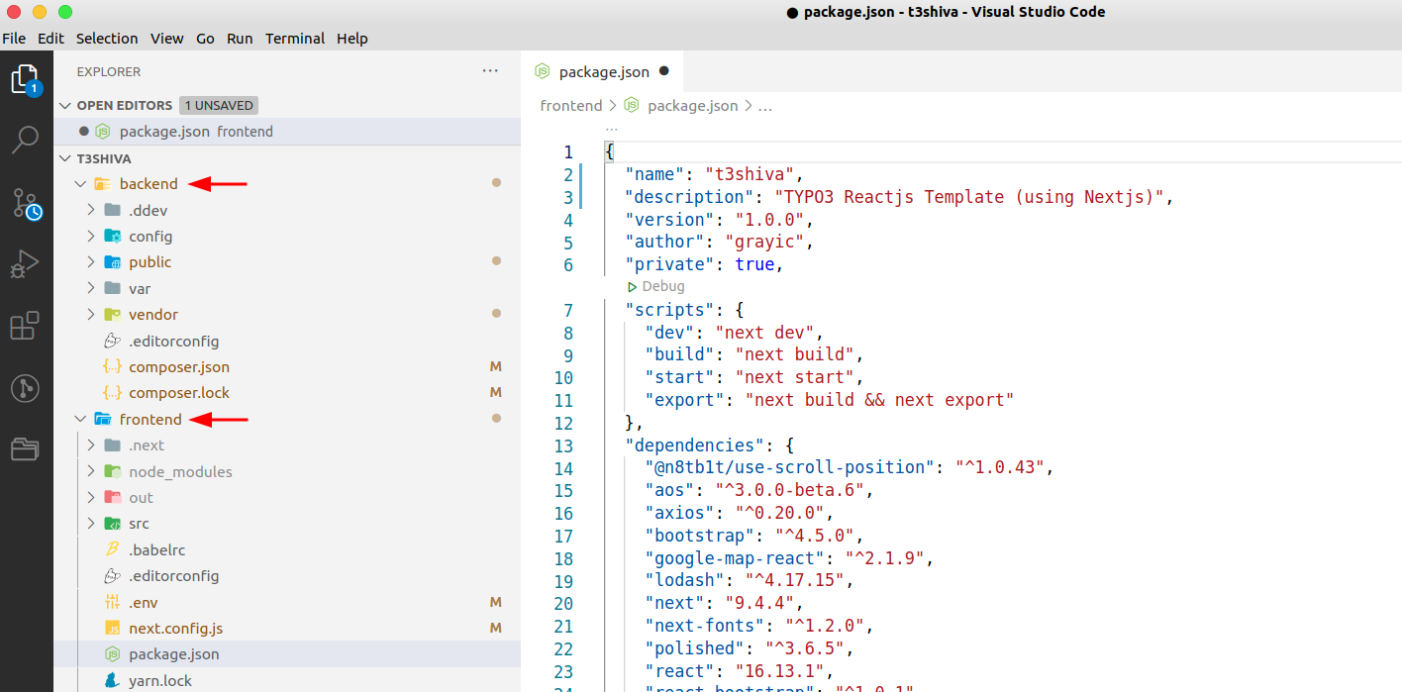Open .editorconfig under the backend folder

click(173, 341)
